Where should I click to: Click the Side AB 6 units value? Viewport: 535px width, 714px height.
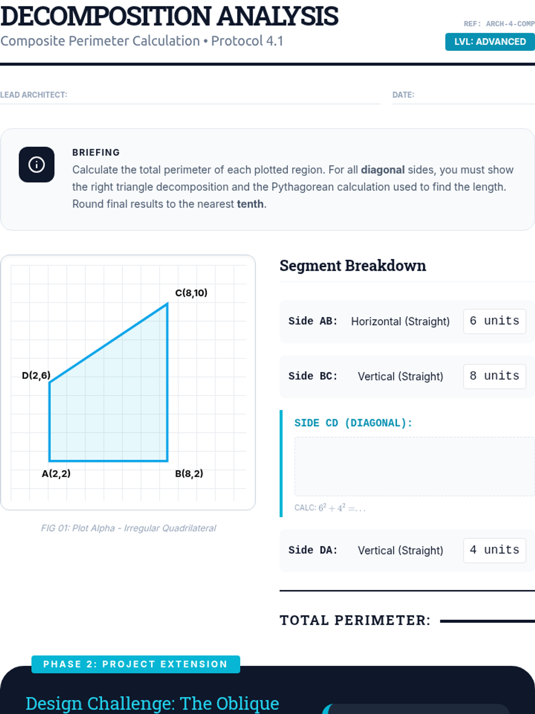[494, 321]
